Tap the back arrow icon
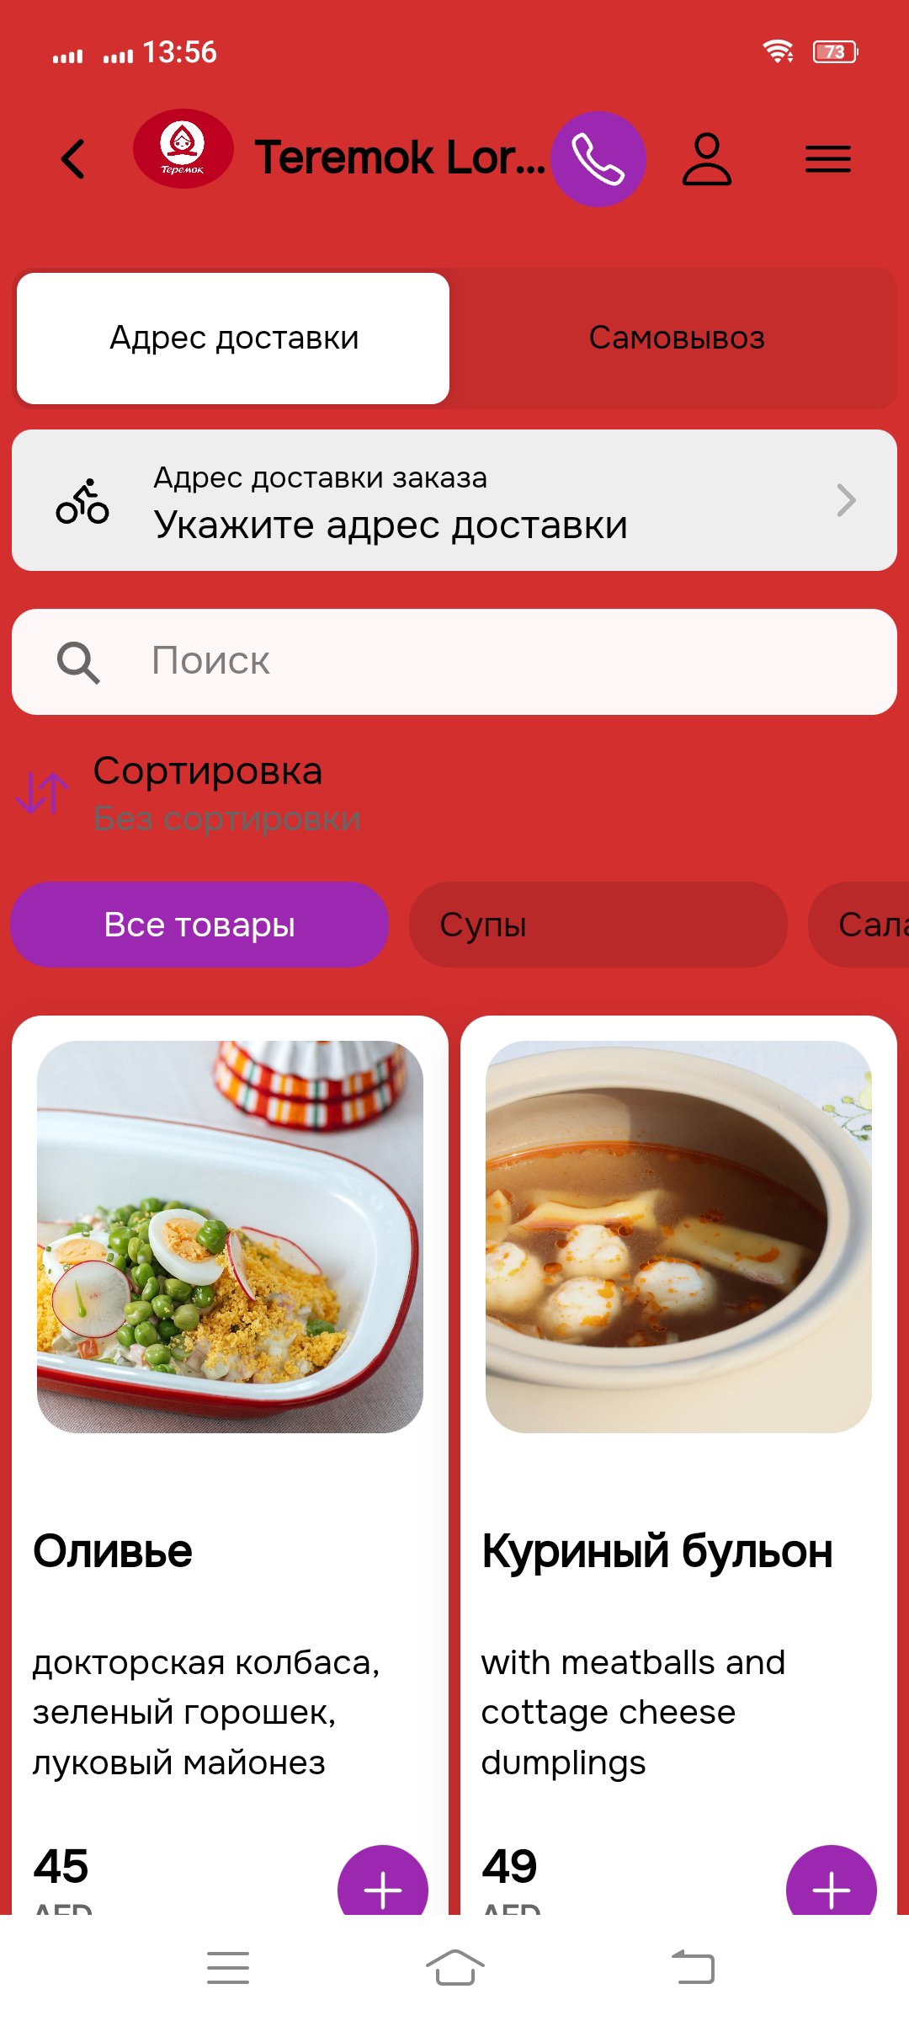 point(73,158)
